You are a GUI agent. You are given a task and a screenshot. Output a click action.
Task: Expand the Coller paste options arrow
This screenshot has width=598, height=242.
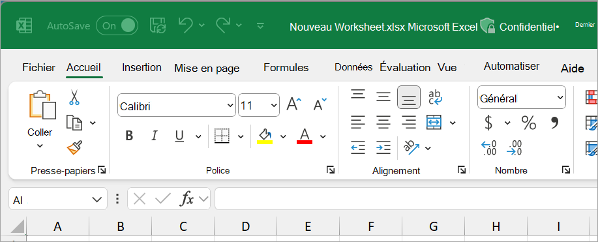pos(40,145)
